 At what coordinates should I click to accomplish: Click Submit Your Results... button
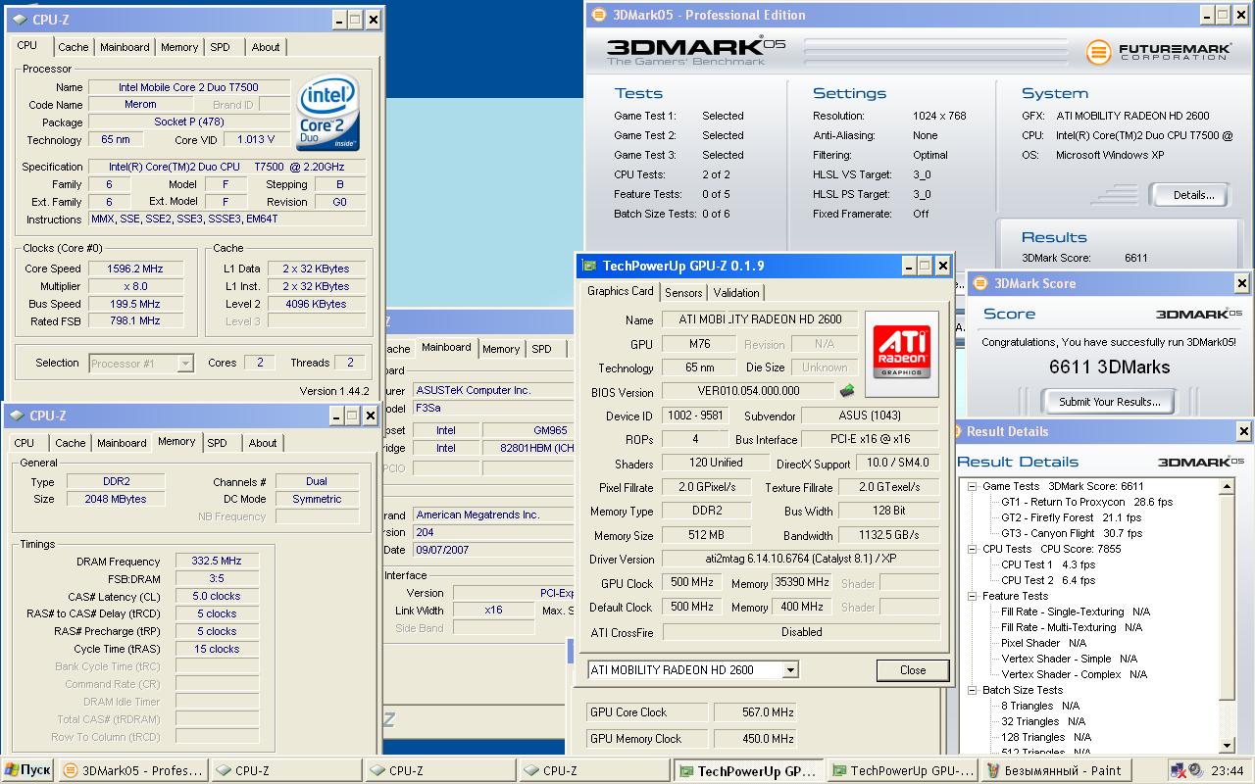[x=1110, y=401]
